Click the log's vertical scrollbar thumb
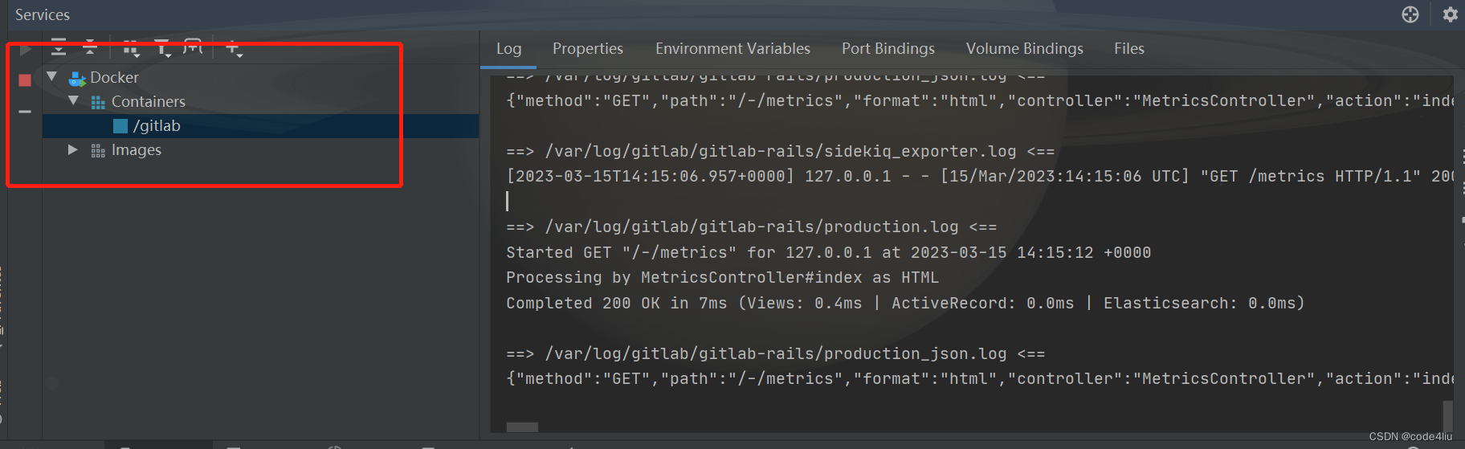1465x449 pixels. [1448, 416]
